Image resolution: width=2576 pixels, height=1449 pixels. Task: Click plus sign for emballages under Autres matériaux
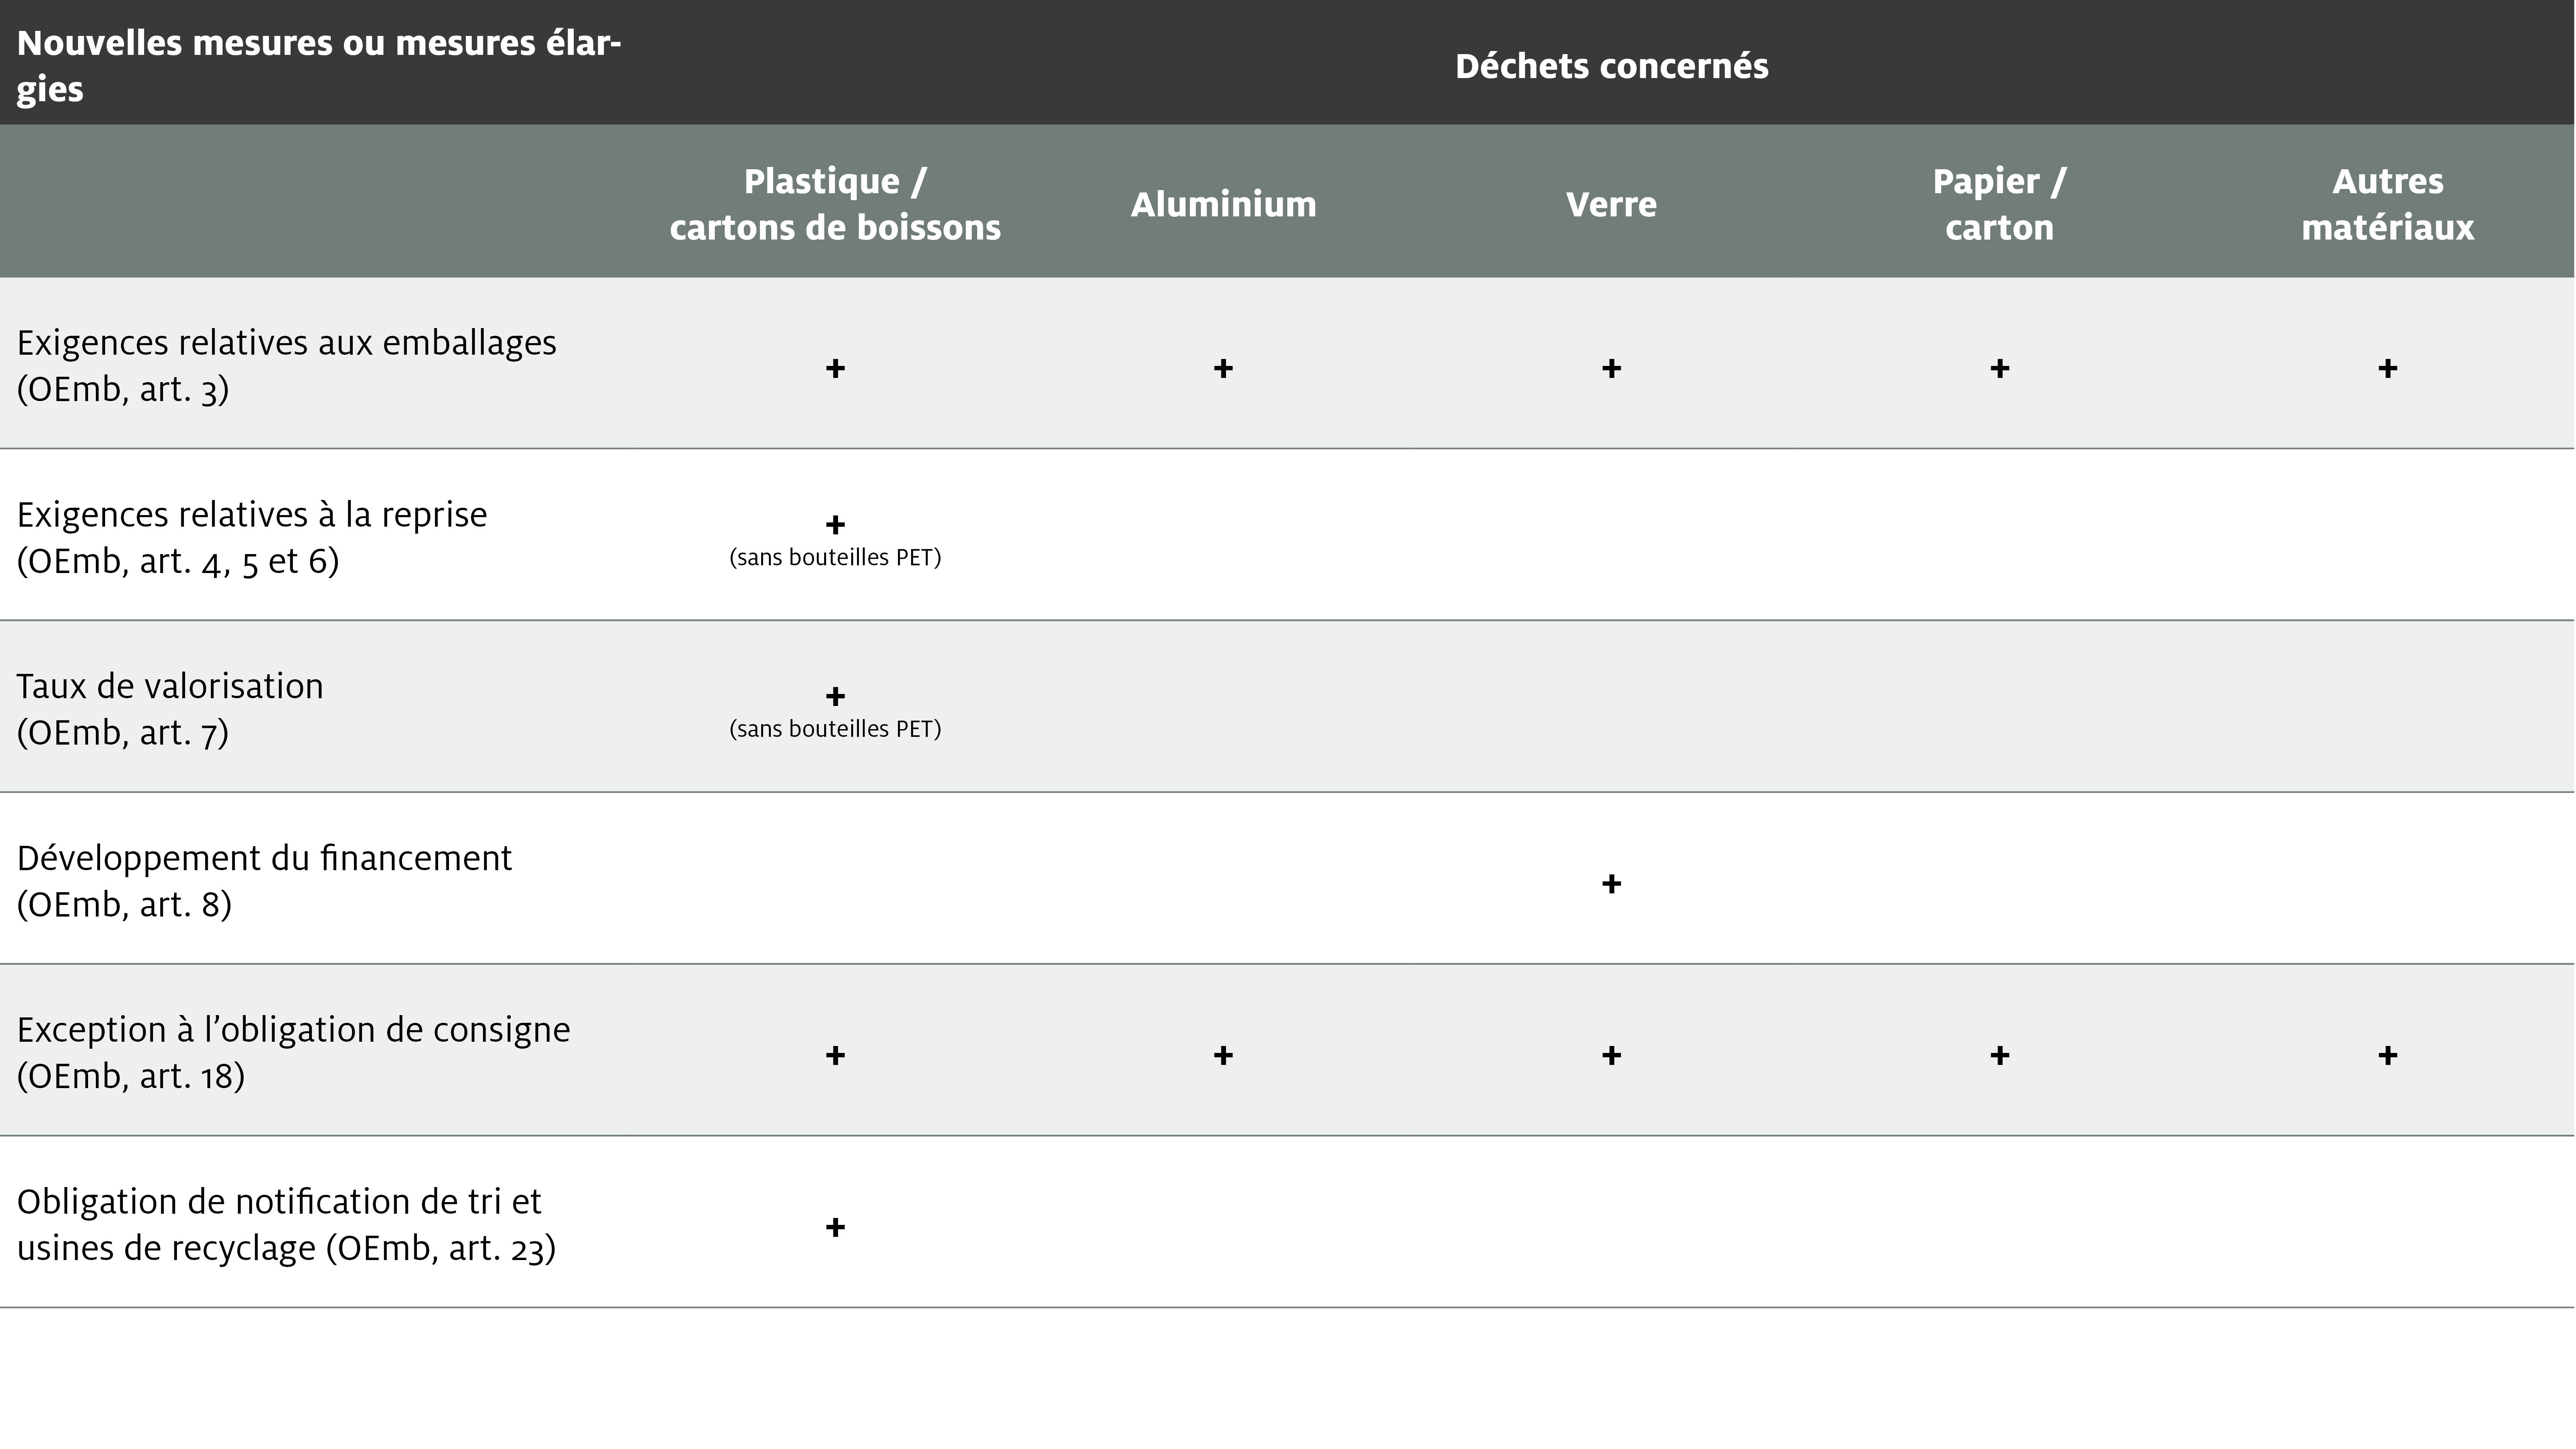[2388, 368]
